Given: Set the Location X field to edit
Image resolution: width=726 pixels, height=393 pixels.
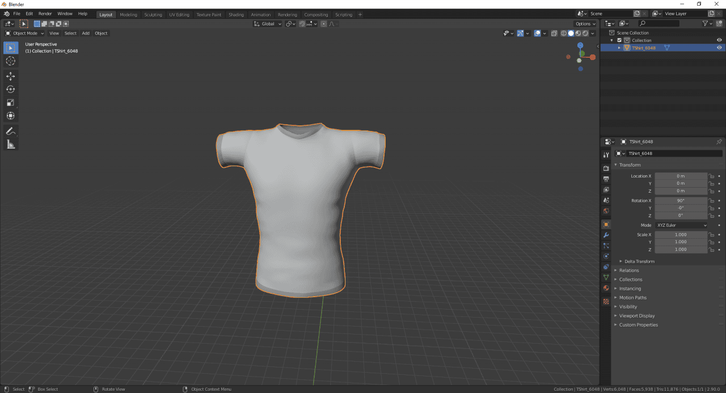Looking at the screenshot, I should (x=681, y=176).
